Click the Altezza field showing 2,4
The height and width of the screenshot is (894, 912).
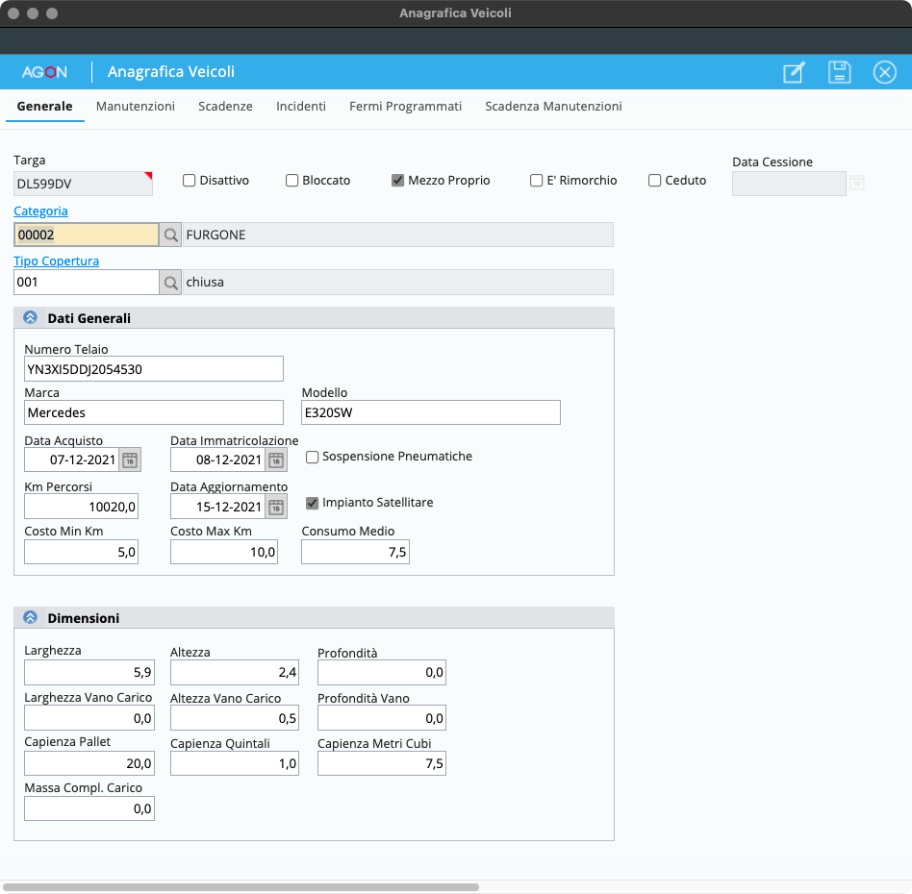click(235, 673)
